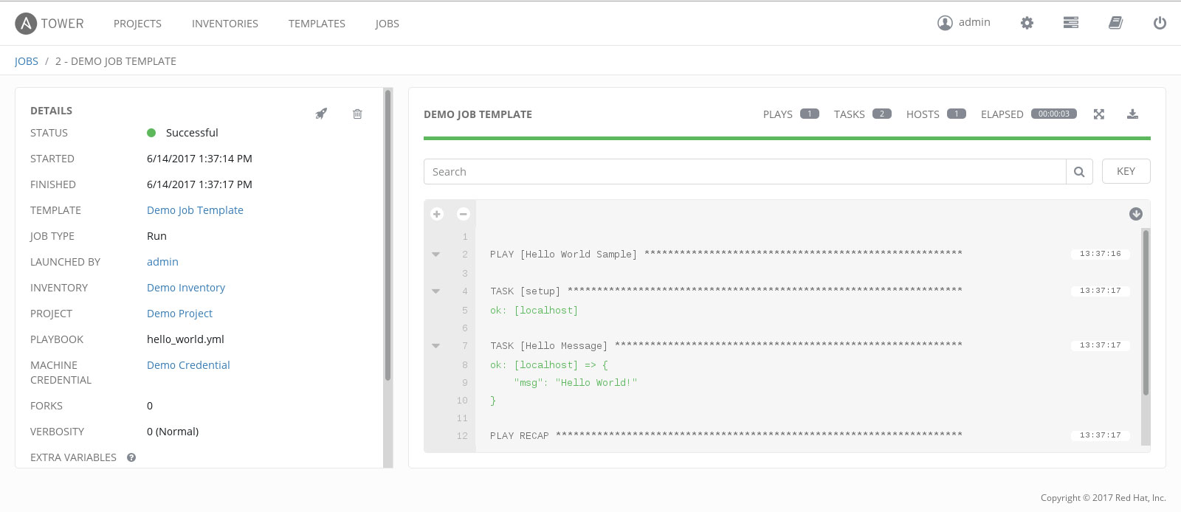Click the ELAPSED time badge
Screen dimensions: 1181x512
coord(1054,114)
